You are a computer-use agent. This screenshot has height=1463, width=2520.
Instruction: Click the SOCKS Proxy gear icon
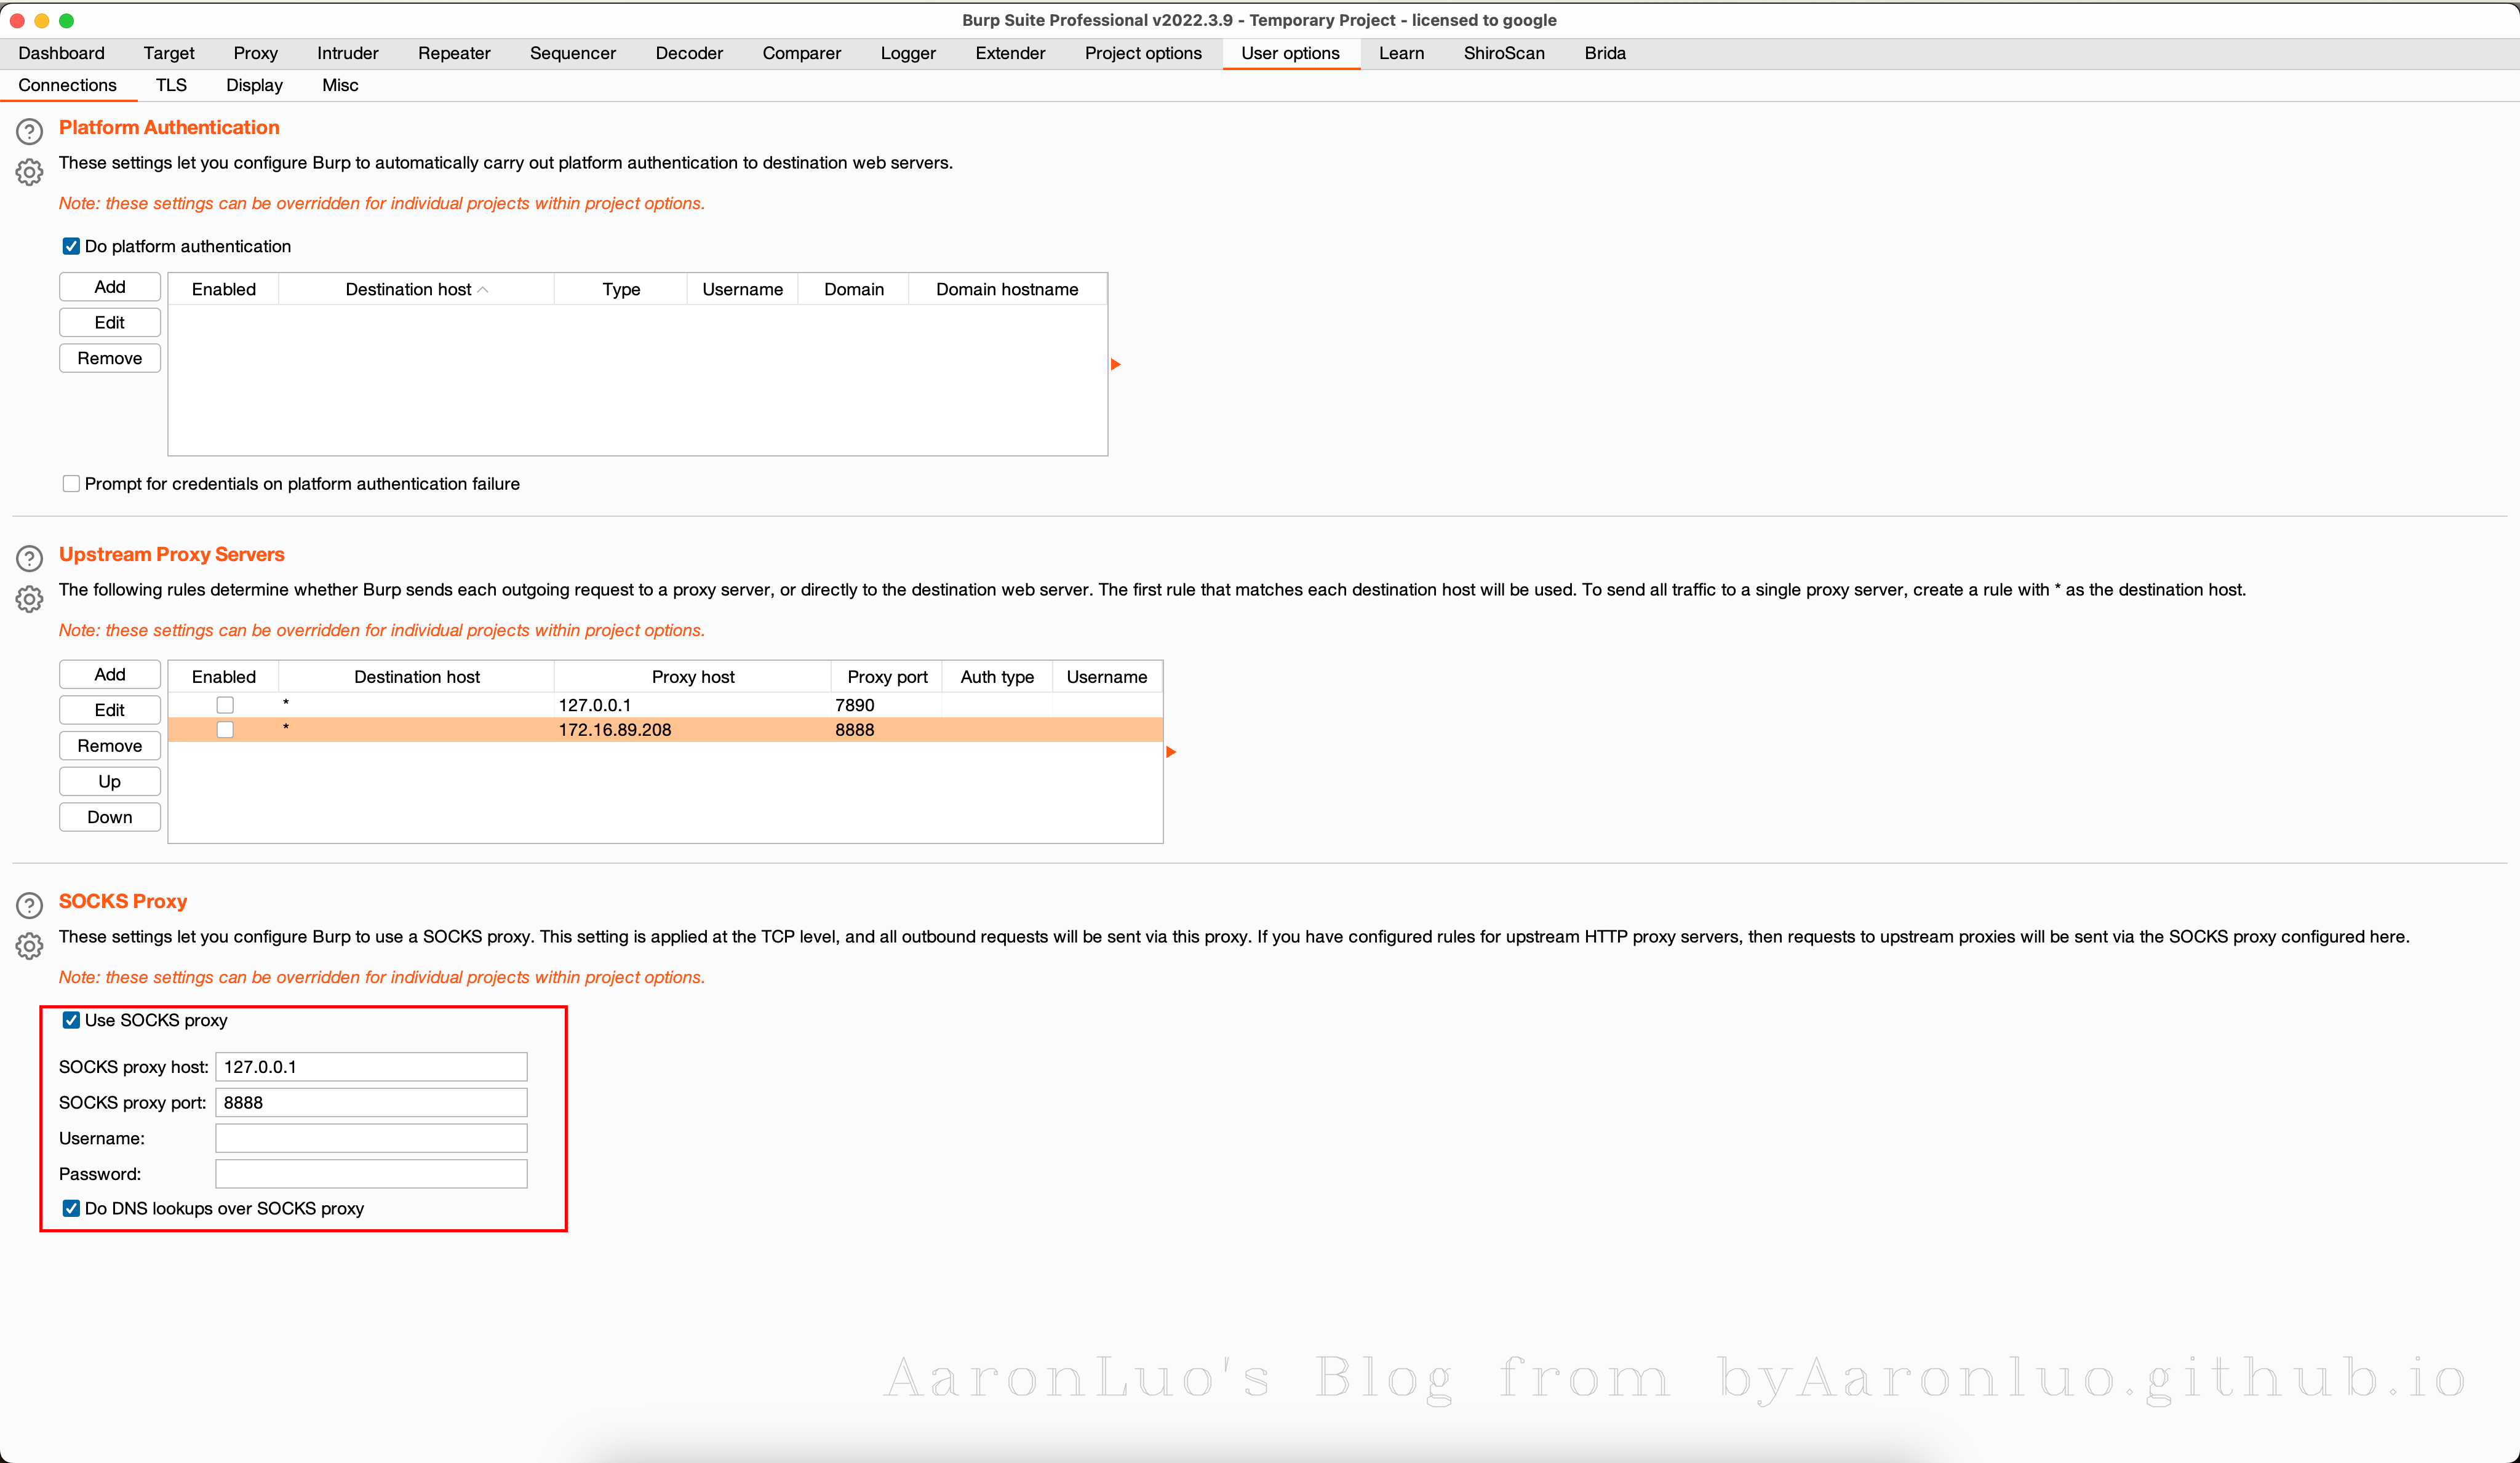click(29, 946)
